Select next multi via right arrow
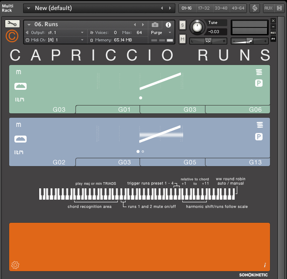 (x=170, y=8)
